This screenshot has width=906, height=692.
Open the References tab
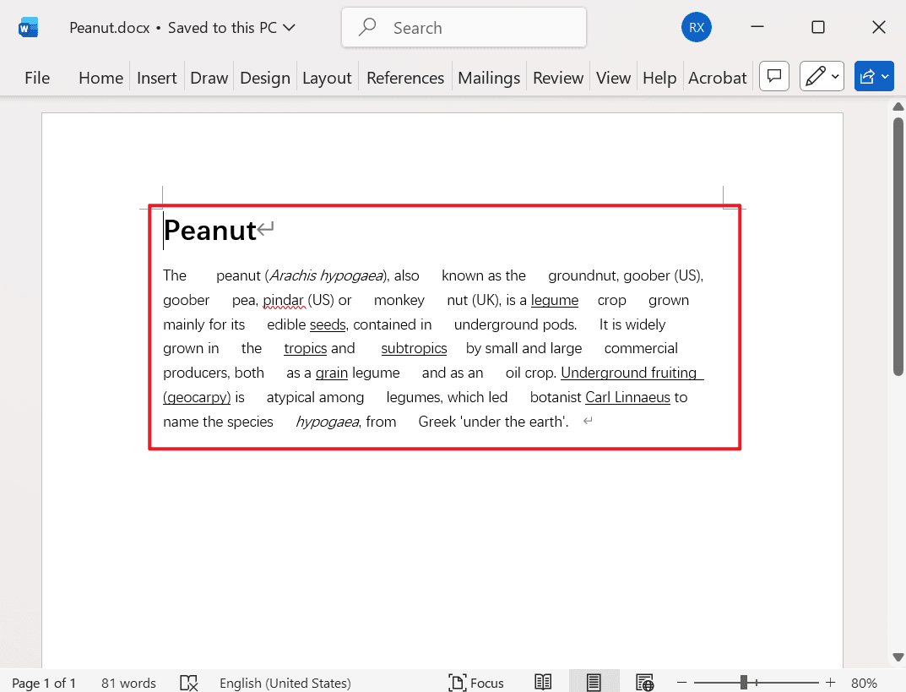click(x=404, y=78)
